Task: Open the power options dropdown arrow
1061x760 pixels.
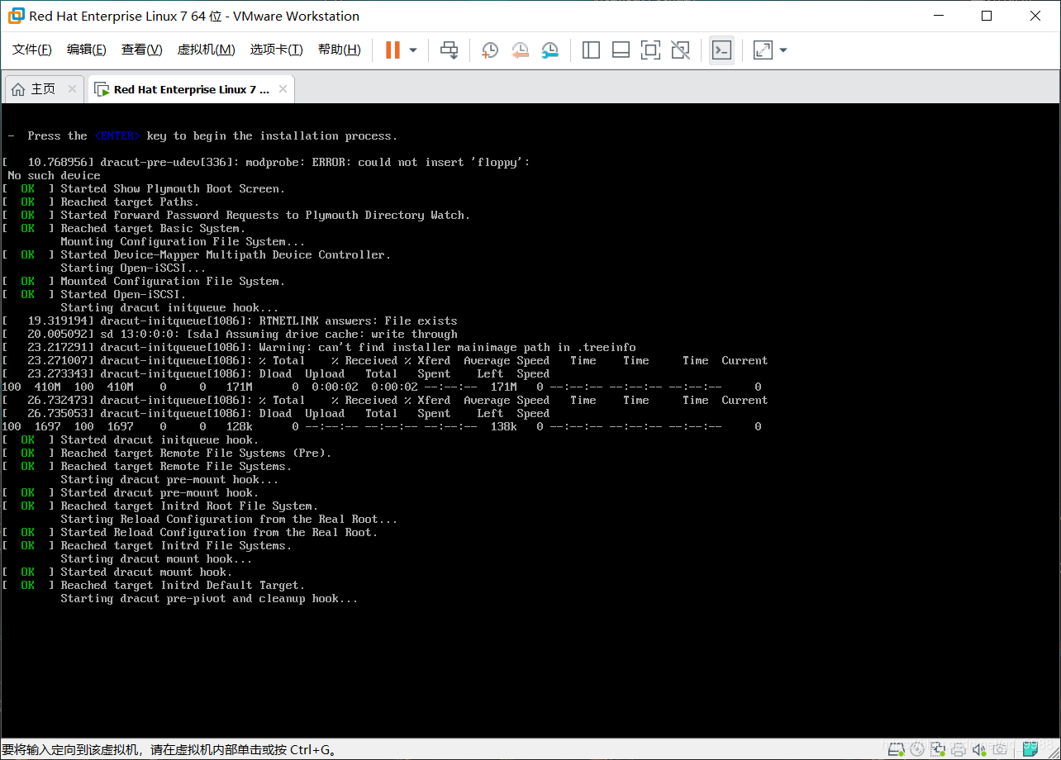Action: [413, 50]
